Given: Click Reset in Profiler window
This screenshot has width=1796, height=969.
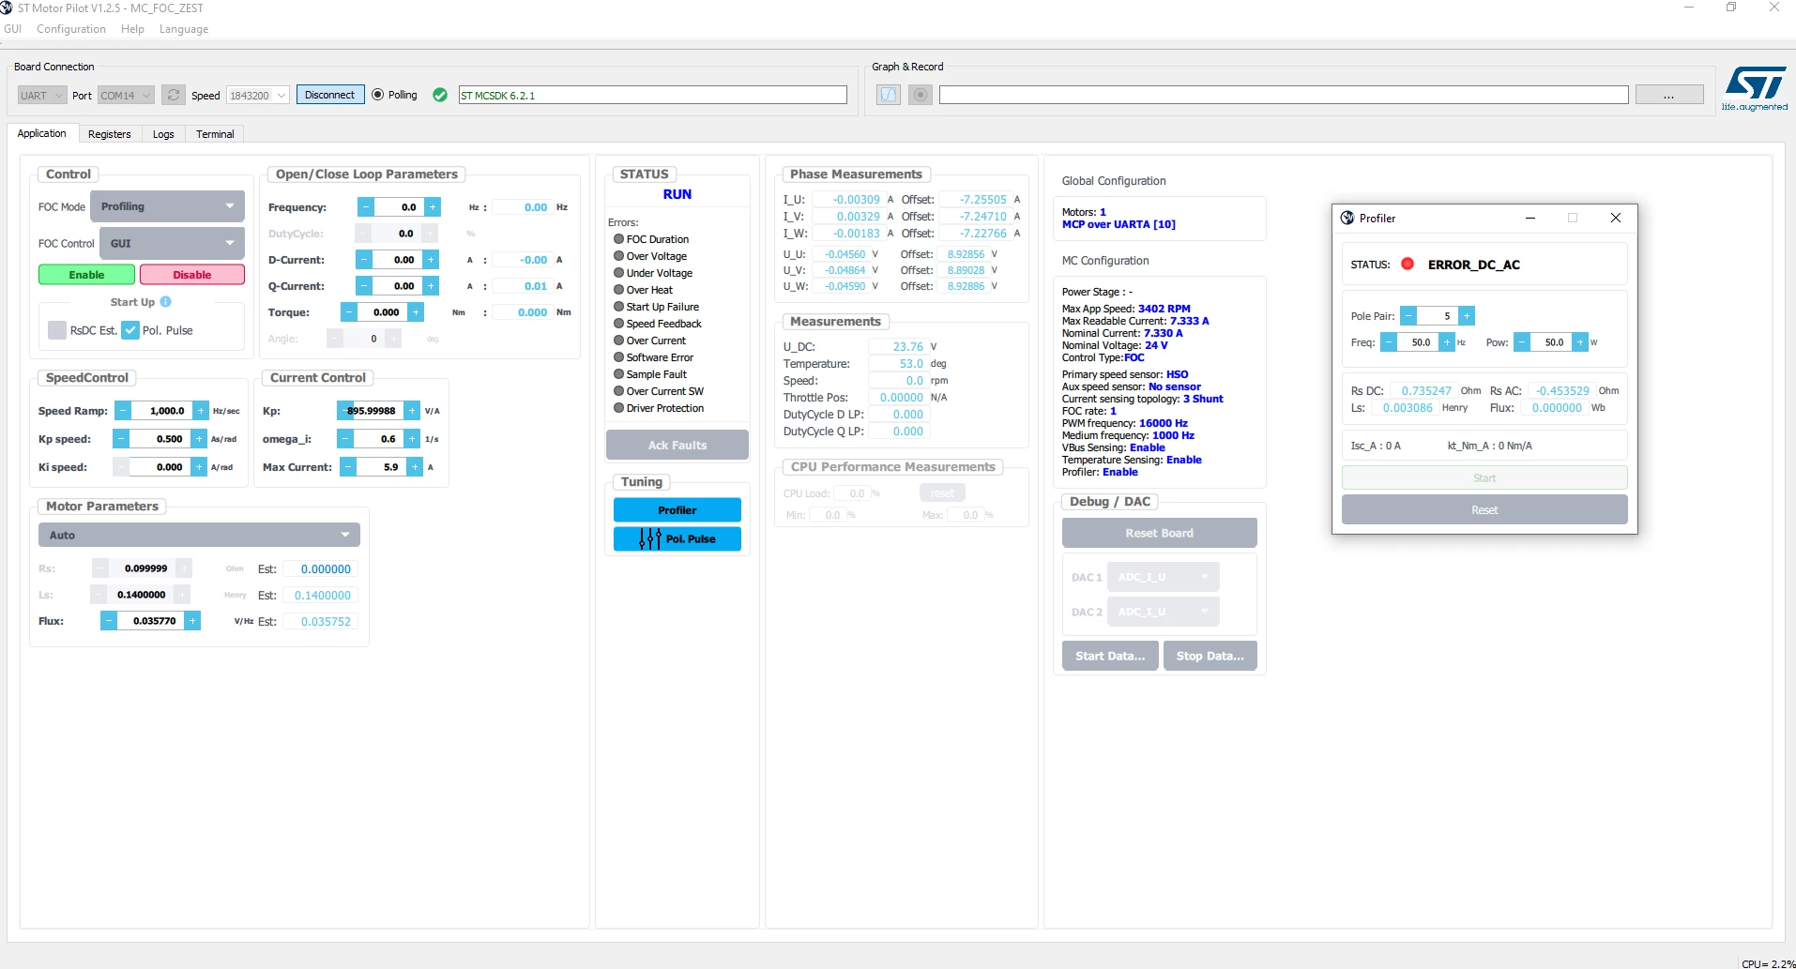Looking at the screenshot, I should point(1484,510).
